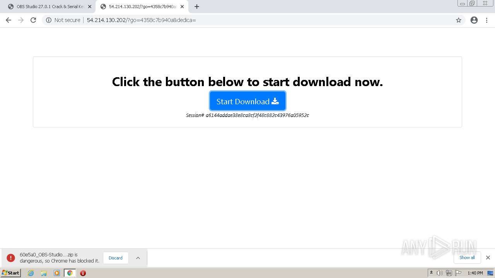Click the 1:40 PM system clock
495x278 pixels.
point(475,273)
